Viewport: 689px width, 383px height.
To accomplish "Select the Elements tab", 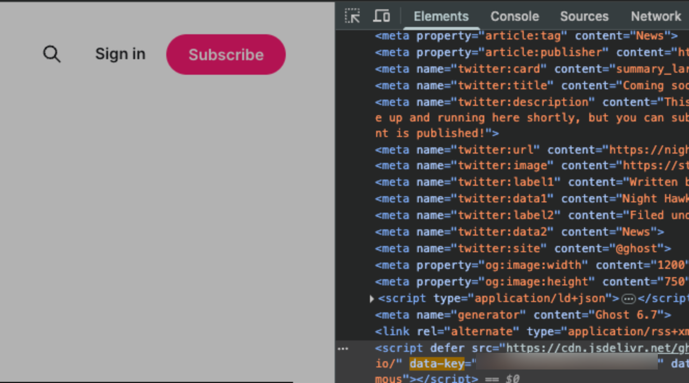I will click(441, 16).
